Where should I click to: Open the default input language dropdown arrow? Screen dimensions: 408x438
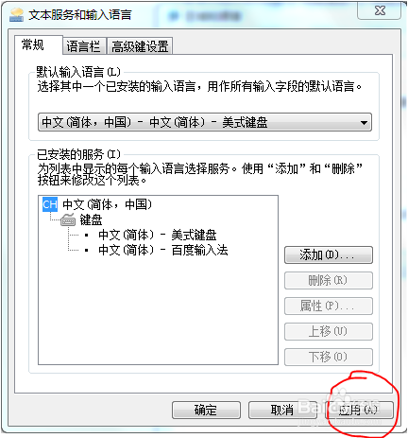tap(364, 122)
